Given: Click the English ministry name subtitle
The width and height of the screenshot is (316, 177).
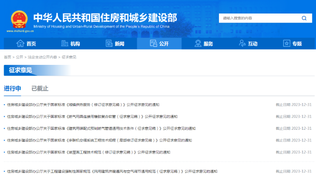Looking at the screenshot, I should point(102,27).
